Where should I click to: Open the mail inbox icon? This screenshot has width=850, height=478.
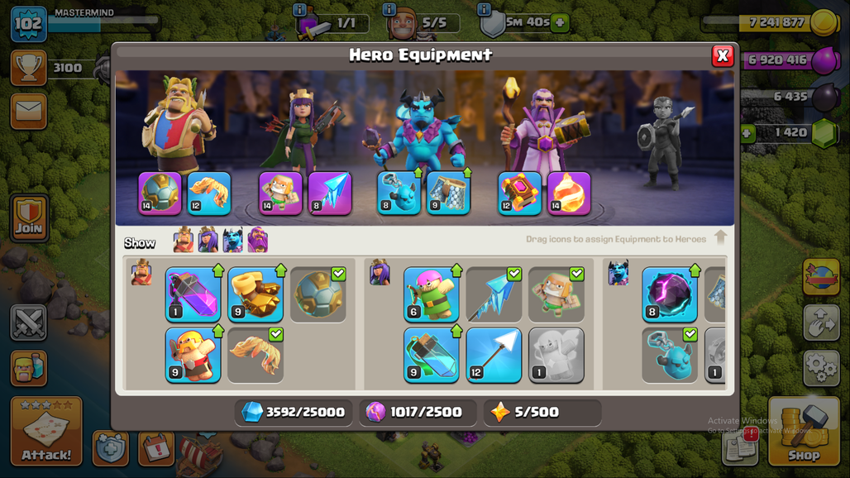coord(29,112)
